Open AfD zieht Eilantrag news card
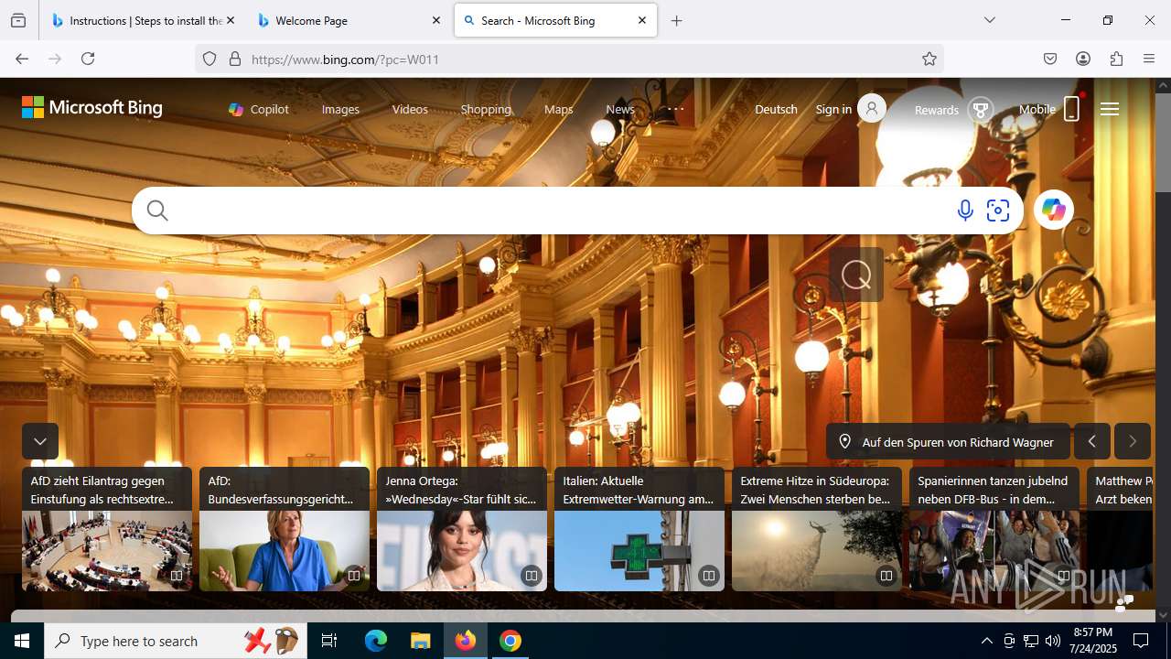Image resolution: width=1171 pixels, height=659 pixels. (x=107, y=529)
